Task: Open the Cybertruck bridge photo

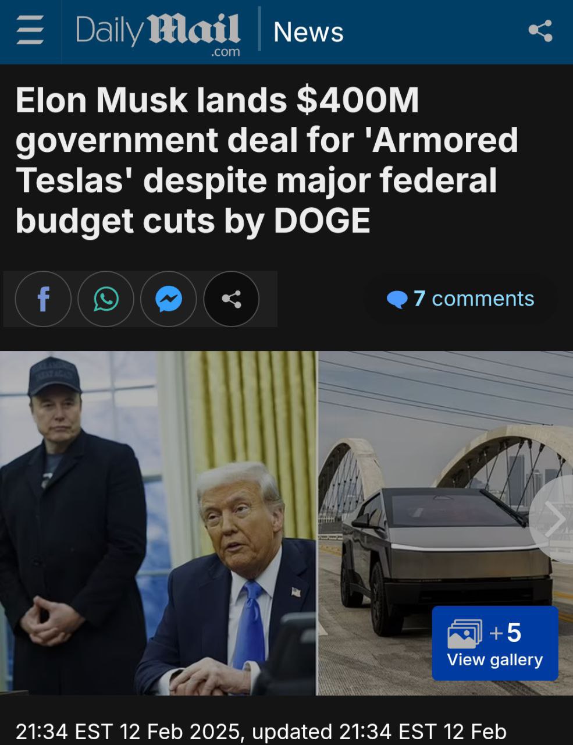Action: [x=446, y=523]
